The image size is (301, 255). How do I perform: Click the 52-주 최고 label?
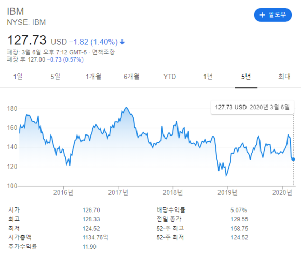click(170, 229)
